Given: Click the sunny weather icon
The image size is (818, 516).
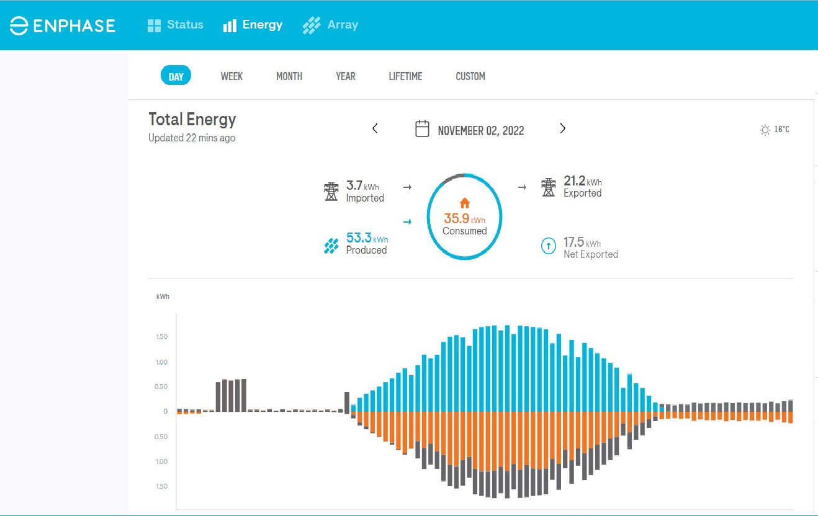Looking at the screenshot, I should tap(765, 130).
